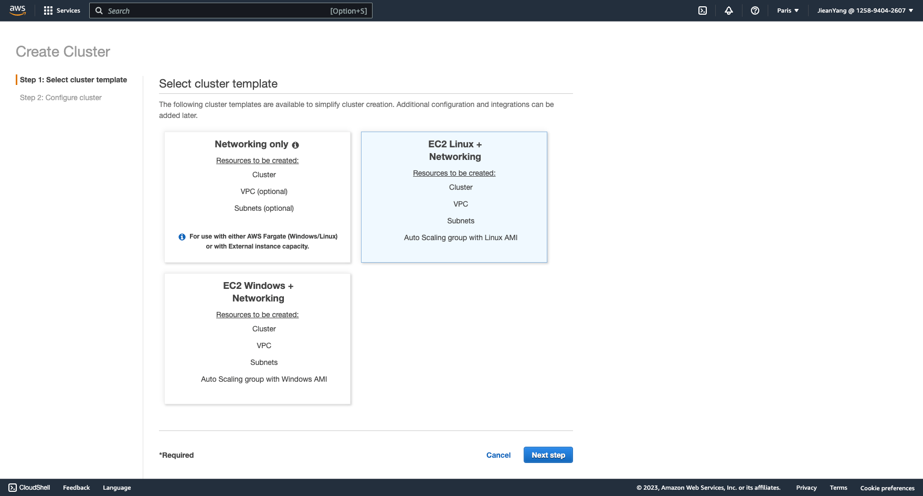The width and height of the screenshot is (923, 496).
Task: Click Step 2: Configure cluster
Action: tap(61, 98)
